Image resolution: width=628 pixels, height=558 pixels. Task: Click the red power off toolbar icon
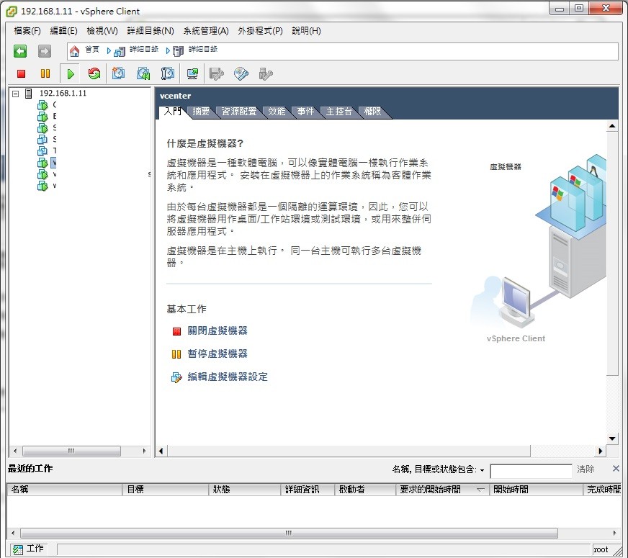click(21, 73)
